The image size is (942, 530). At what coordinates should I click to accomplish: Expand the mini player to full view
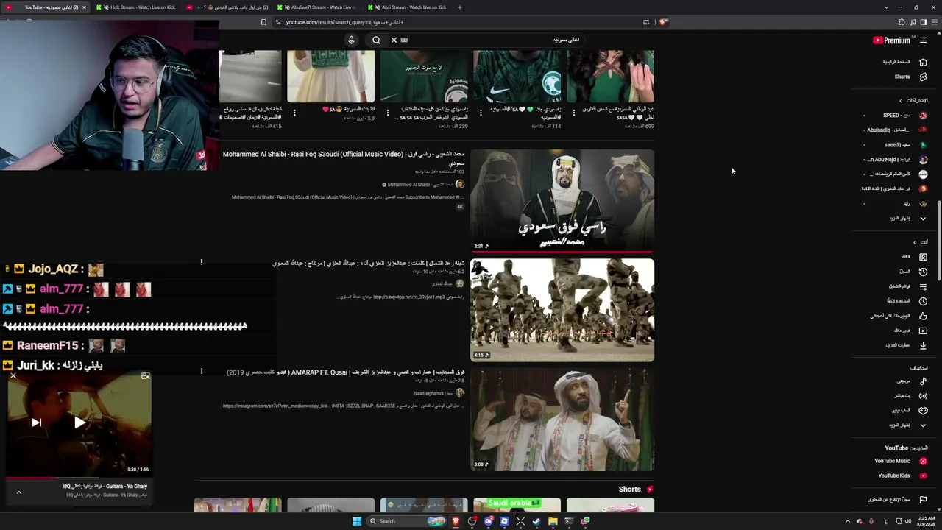click(146, 376)
